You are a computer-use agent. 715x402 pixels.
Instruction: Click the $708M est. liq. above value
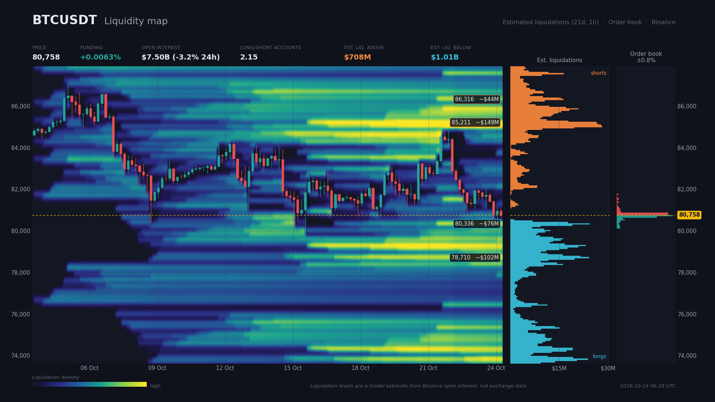click(x=357, y=57)
